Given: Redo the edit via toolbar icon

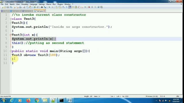Looking at the screenshot, I should [38, 7].
